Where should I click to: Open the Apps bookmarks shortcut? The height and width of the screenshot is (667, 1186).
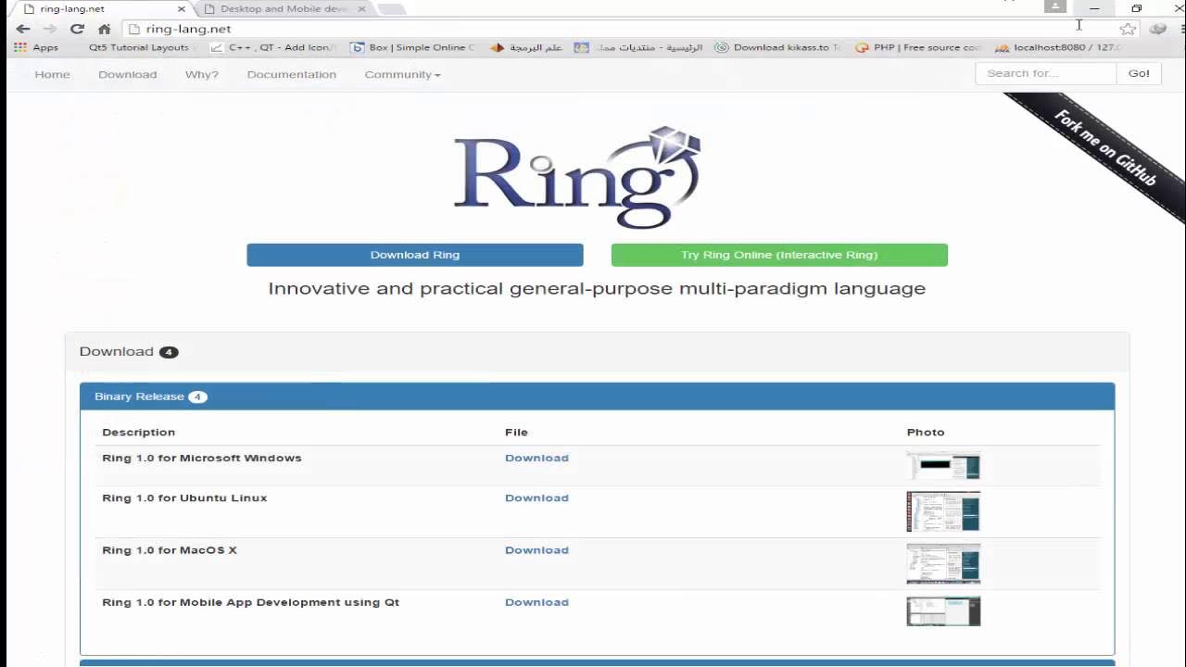(x=36, y=47)
